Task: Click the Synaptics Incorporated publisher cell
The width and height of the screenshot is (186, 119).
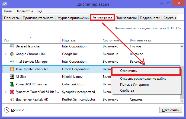Action: click(x=78, y=92)
